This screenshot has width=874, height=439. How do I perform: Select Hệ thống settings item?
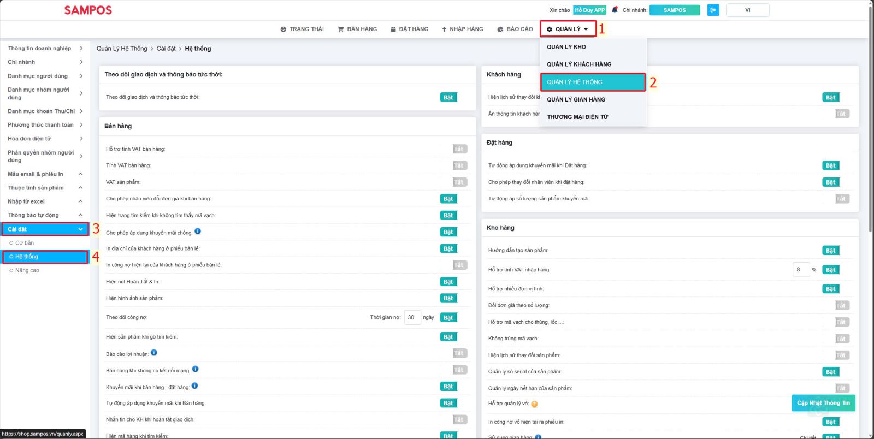coord(45,257)
